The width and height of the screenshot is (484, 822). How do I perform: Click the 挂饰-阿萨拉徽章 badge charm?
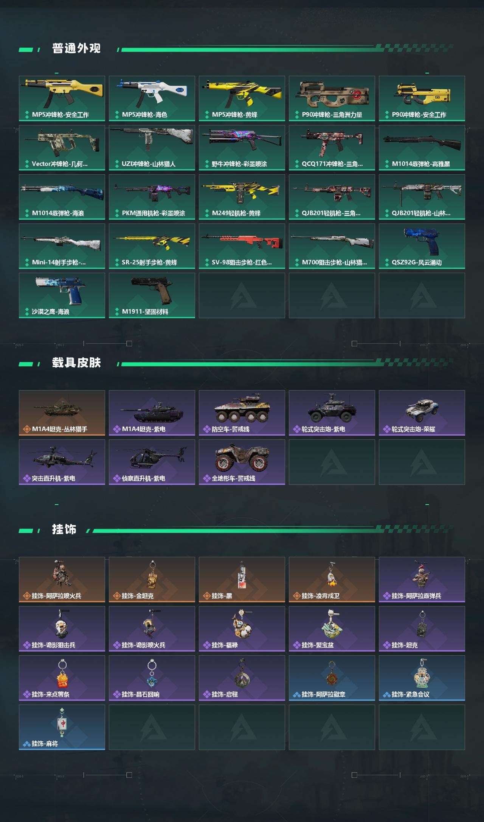tap(332, 678)
